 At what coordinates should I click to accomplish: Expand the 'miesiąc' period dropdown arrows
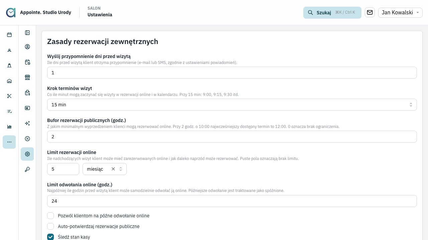(x=121, y=169)
